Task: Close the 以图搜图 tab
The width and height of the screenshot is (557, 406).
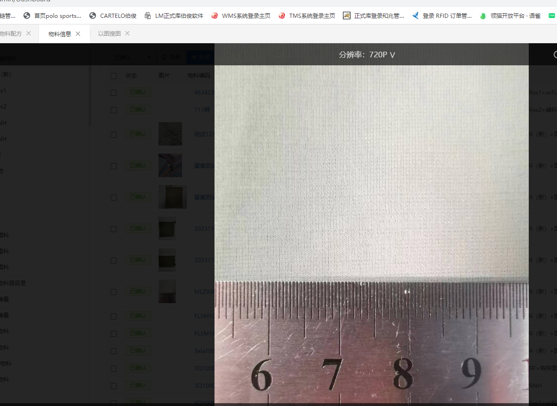Action: [x=127, y=33]
